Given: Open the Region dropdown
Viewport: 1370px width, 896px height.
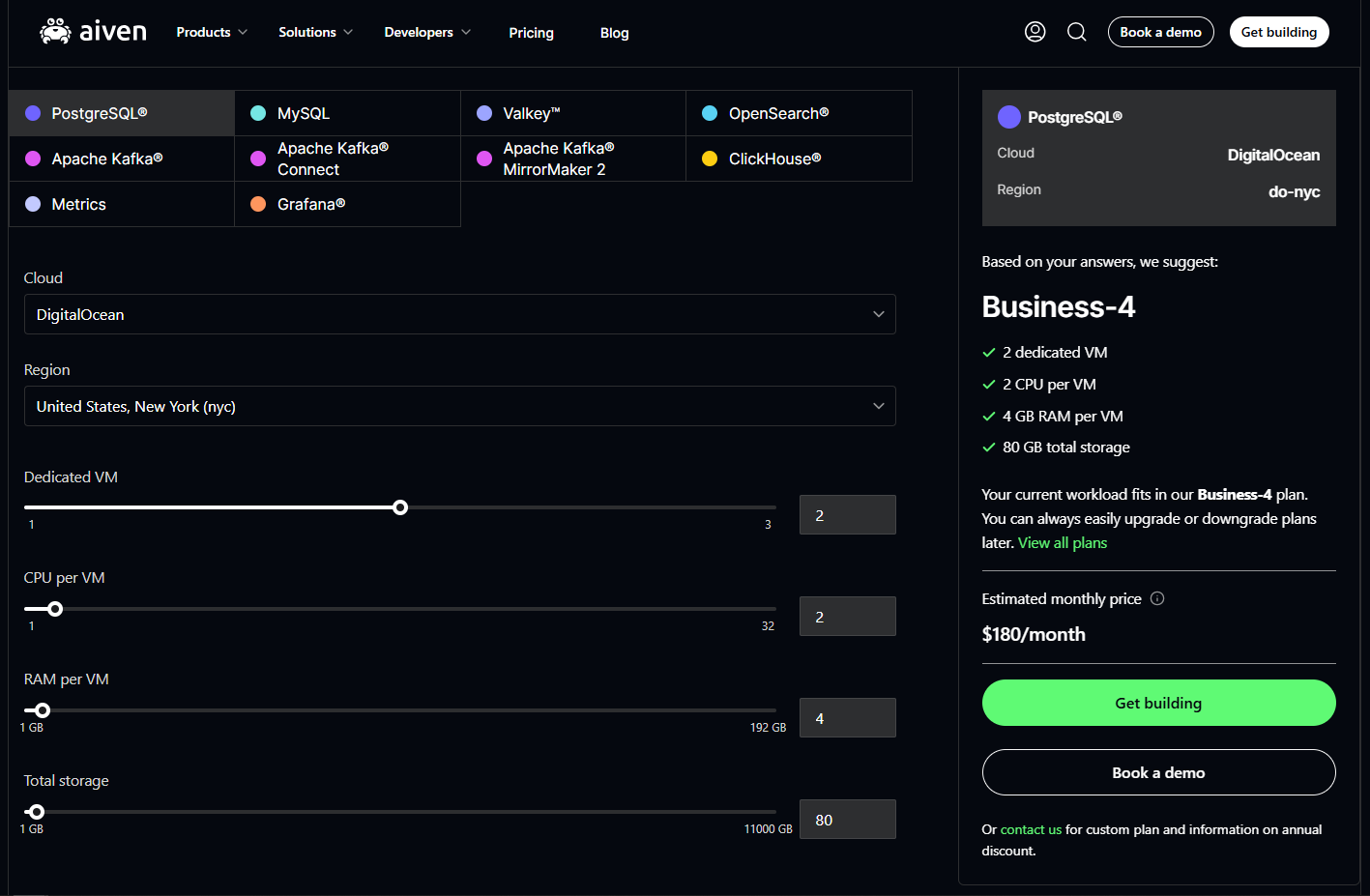Looking at the screenshot, I should point(460,406).
